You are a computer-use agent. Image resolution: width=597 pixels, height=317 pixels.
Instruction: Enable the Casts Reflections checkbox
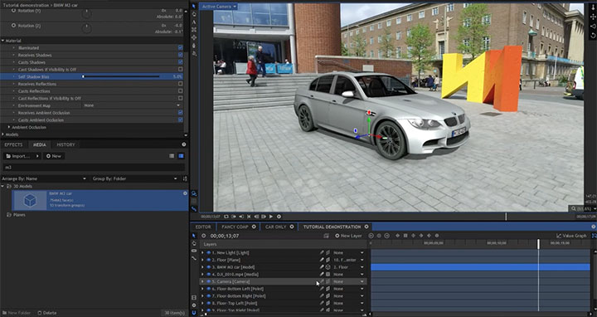coord(181,91)
